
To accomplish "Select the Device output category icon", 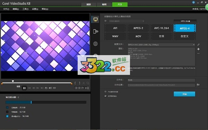I will tap(96, 32).
